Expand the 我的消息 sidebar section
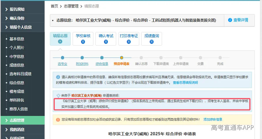262x139 pixels. [x=22, y=129]
